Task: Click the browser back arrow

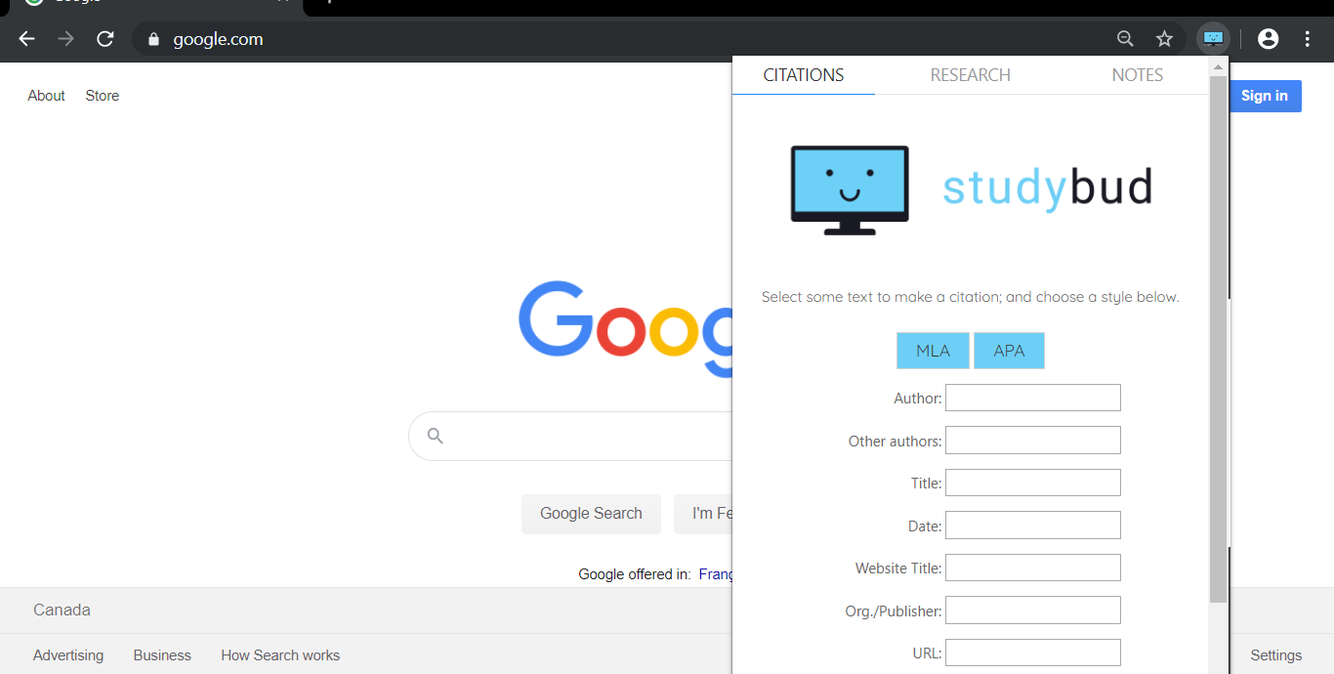Action: (x=26, y=39)
